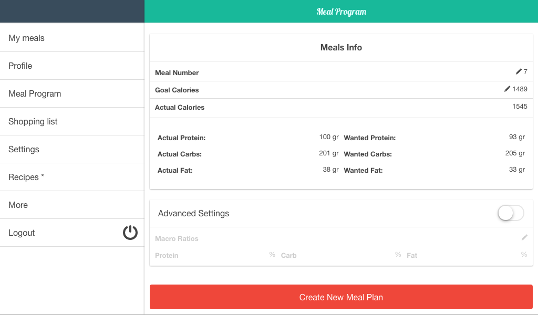Click the Protein percent field

(215, 255)
